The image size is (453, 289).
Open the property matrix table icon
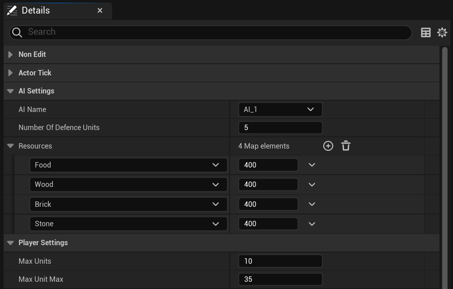425,33
